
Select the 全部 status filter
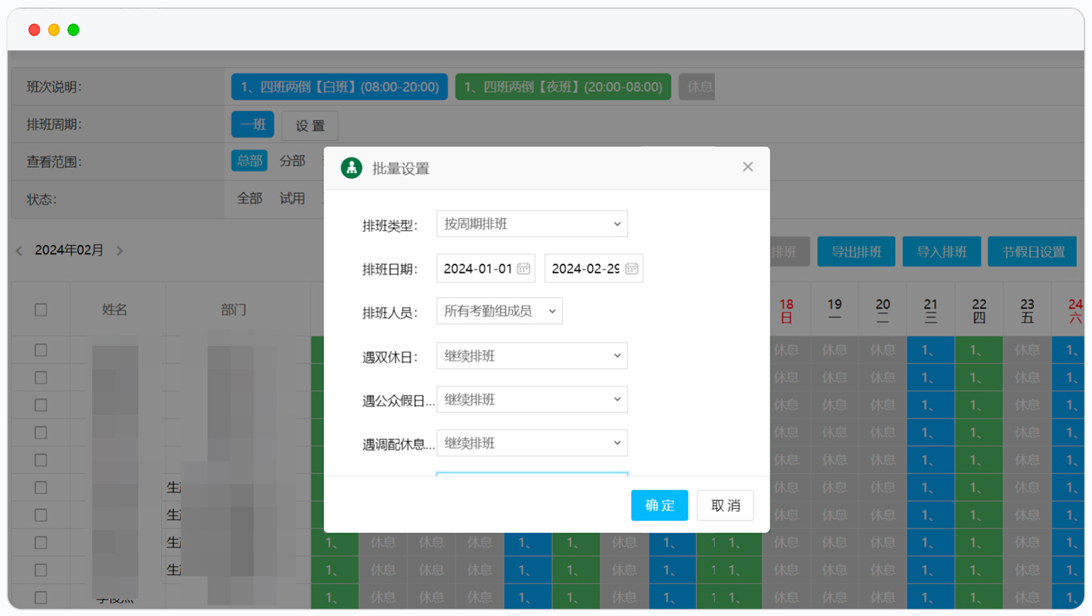pos(250,198)
